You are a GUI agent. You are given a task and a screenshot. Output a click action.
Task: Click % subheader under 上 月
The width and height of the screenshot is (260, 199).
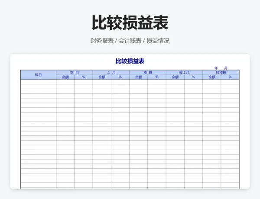pos(120,77)
